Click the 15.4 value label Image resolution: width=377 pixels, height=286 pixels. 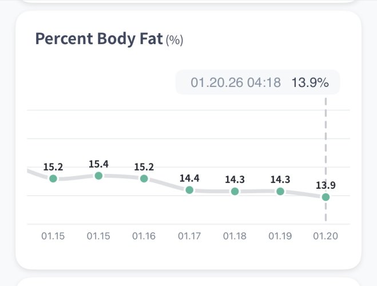[98, 164]
